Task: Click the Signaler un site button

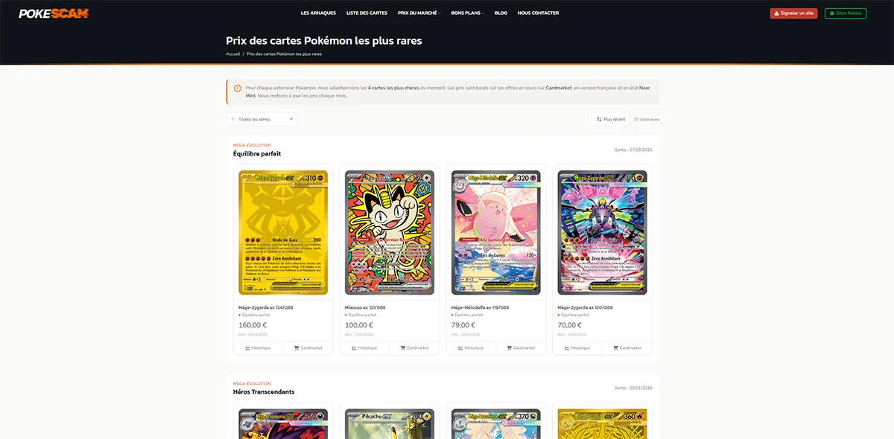Action: point(793,13)
